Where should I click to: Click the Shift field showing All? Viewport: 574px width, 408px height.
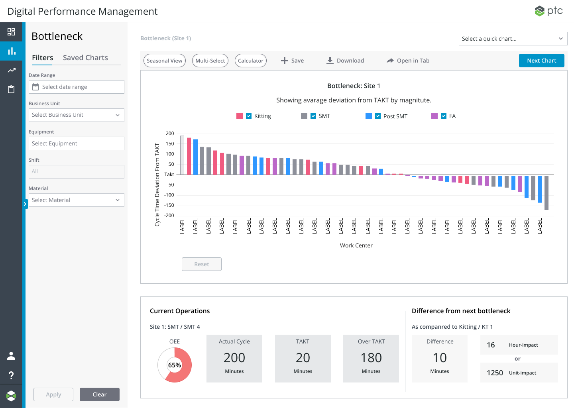77,172
